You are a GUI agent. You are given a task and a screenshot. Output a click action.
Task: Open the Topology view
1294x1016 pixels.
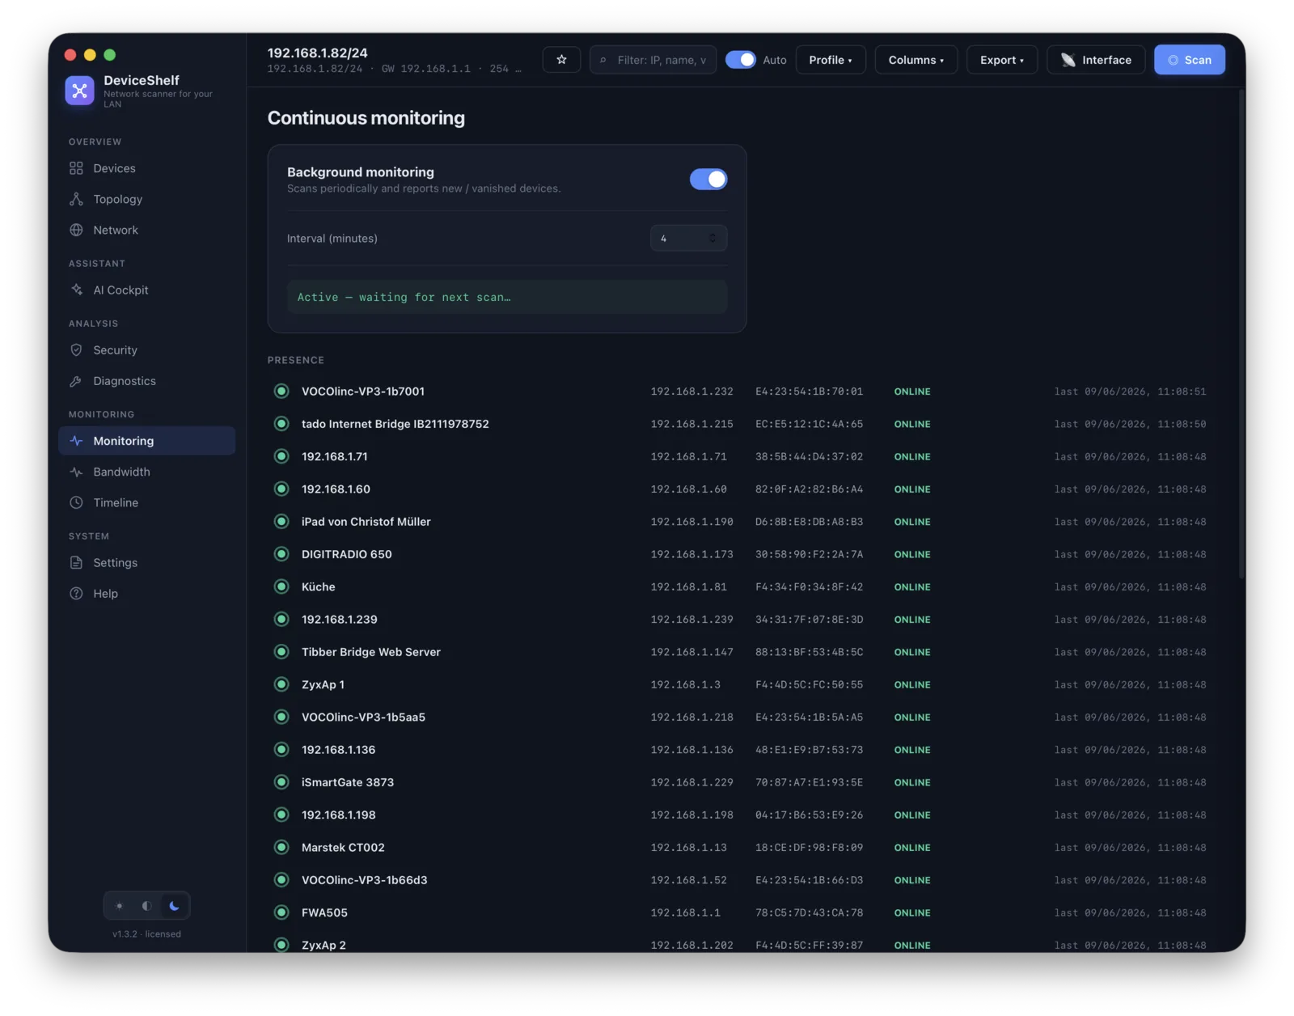coord(146,199)
